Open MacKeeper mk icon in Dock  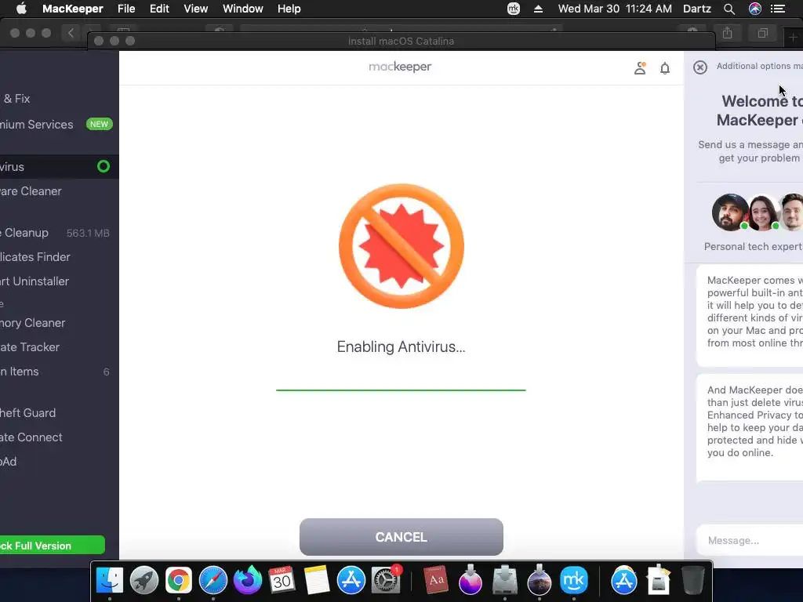(x=573, y=580)
